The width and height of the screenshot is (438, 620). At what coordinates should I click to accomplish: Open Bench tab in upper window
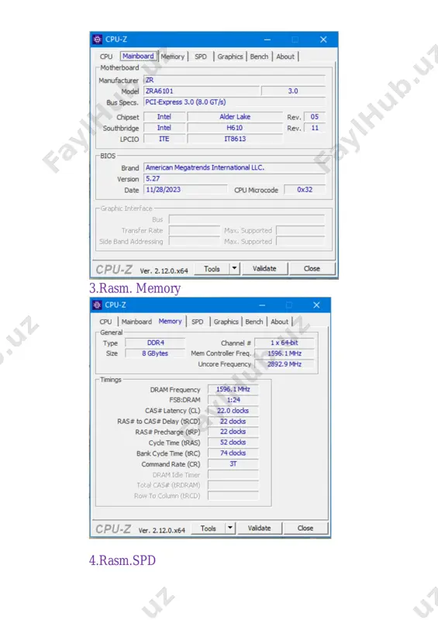259,57
